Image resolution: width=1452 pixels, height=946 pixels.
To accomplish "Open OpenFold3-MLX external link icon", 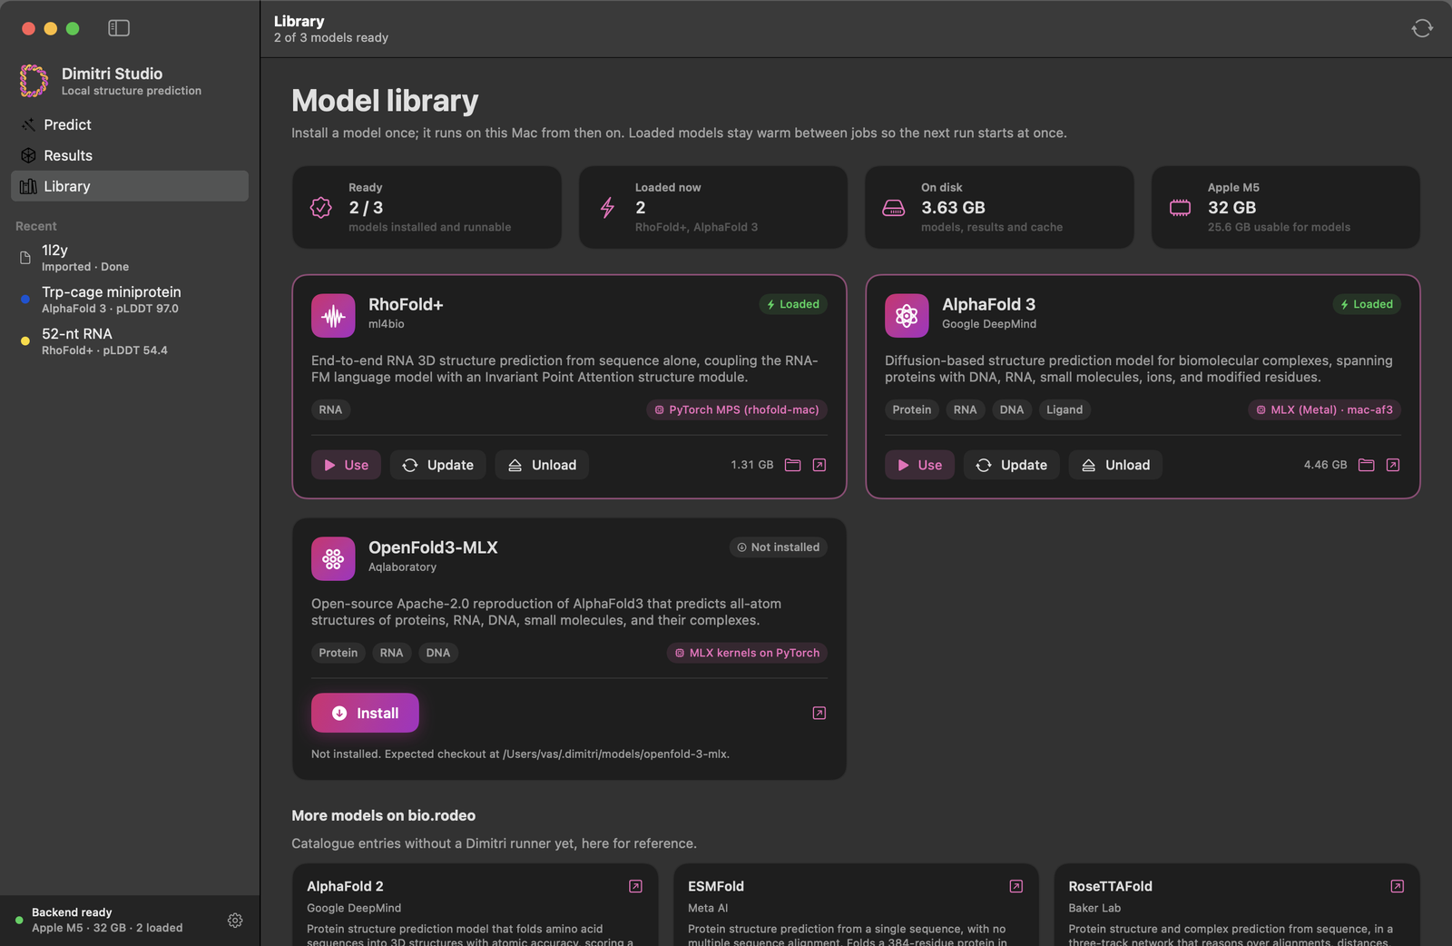I will 819,714.
